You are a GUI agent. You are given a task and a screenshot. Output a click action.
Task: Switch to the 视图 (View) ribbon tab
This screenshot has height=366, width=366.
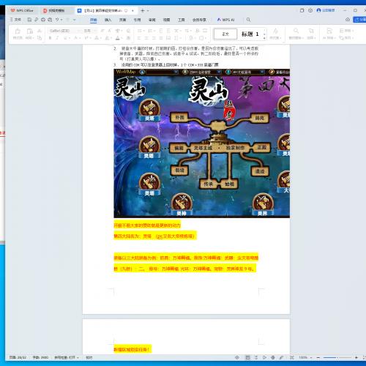pyautogui.click(x=166, y=20)
